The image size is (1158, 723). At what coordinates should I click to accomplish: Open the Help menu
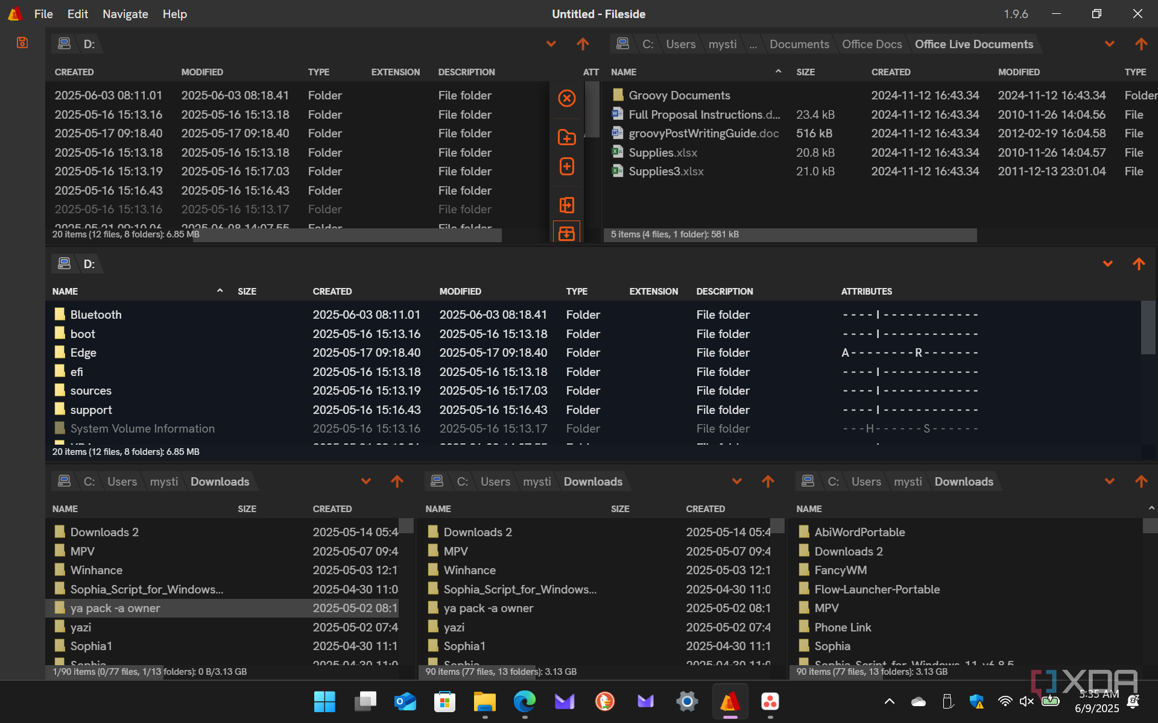(174, 14)
